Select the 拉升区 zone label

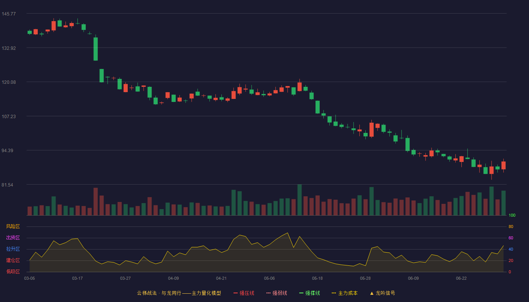13,249
